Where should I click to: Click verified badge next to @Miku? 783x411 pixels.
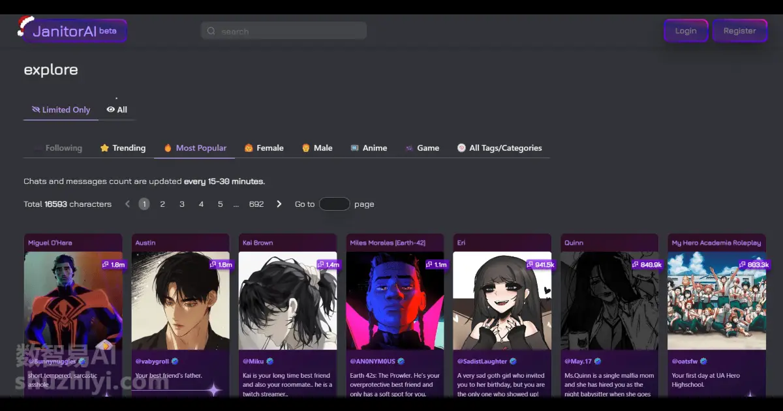coord(270,361)
